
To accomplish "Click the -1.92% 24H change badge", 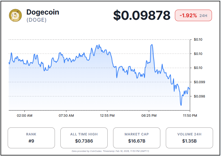I will [x=193, y=16].
